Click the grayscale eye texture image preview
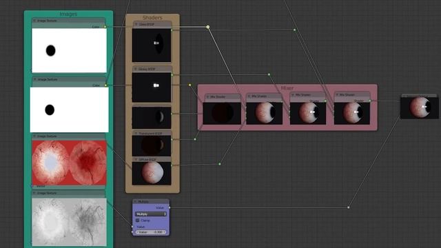 (x=69, y=222)
